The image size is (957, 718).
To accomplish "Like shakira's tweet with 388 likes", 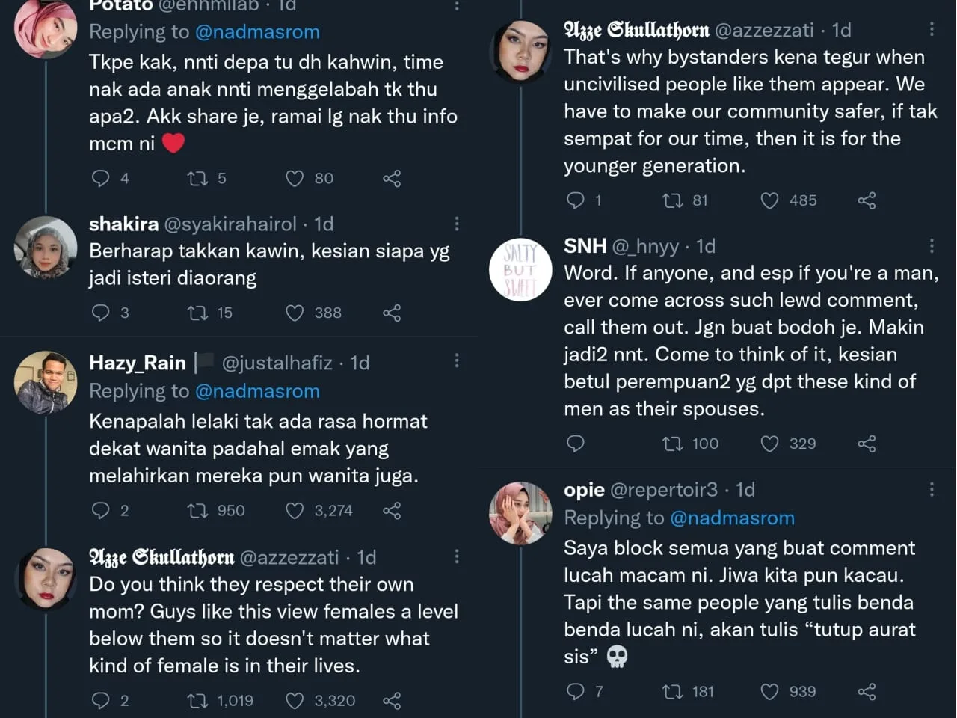I will [295, 313].
